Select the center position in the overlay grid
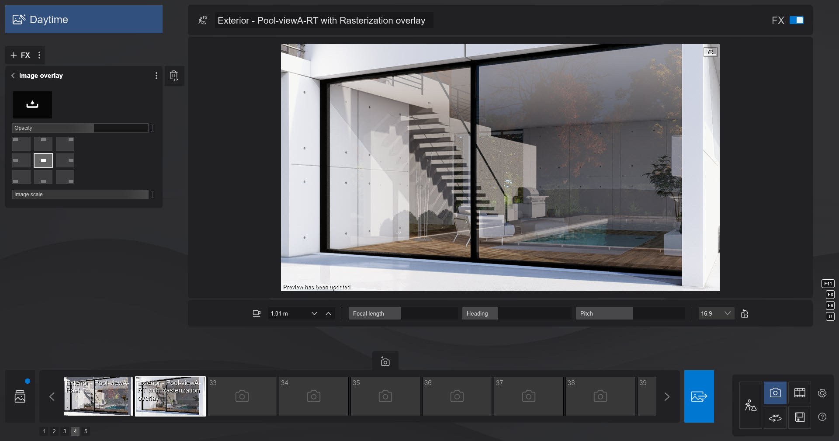Image resolution: width=839 pixels, height=441 pixels. coord(43,160)
